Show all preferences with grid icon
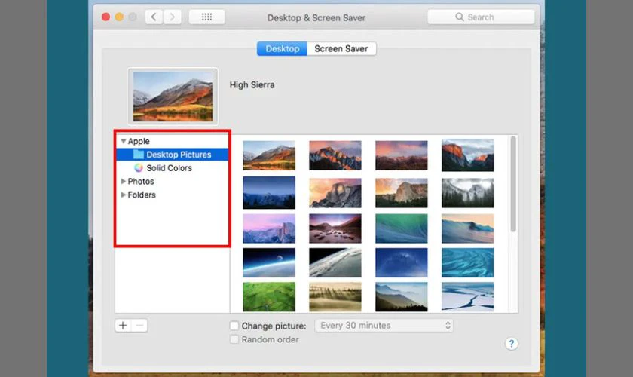The image size is (633, 377). pos(206,17)
